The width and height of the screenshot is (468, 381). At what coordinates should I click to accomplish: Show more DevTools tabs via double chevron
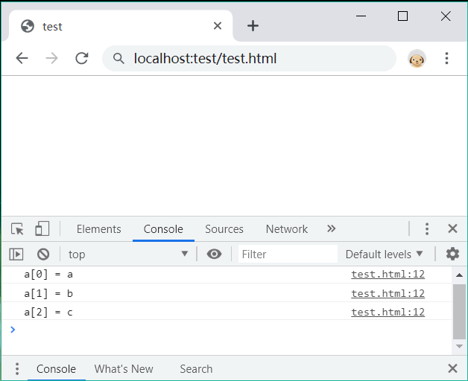(332, 228)
